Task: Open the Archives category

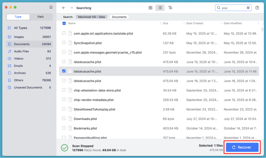Action: (x=19, y=73)
